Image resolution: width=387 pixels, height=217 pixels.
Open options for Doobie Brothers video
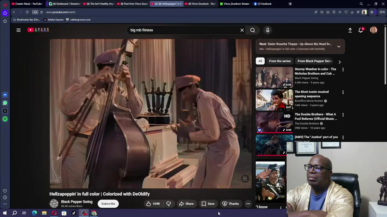tap(343, 115)
